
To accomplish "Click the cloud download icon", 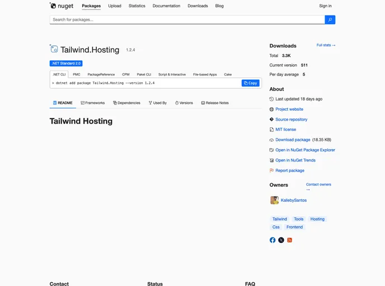I will pos(271,140).
